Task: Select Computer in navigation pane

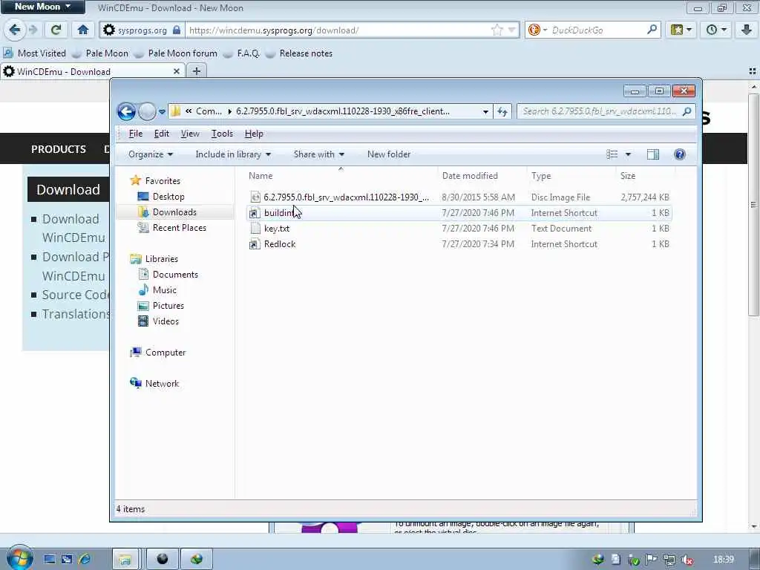Action: pos(165,353)
